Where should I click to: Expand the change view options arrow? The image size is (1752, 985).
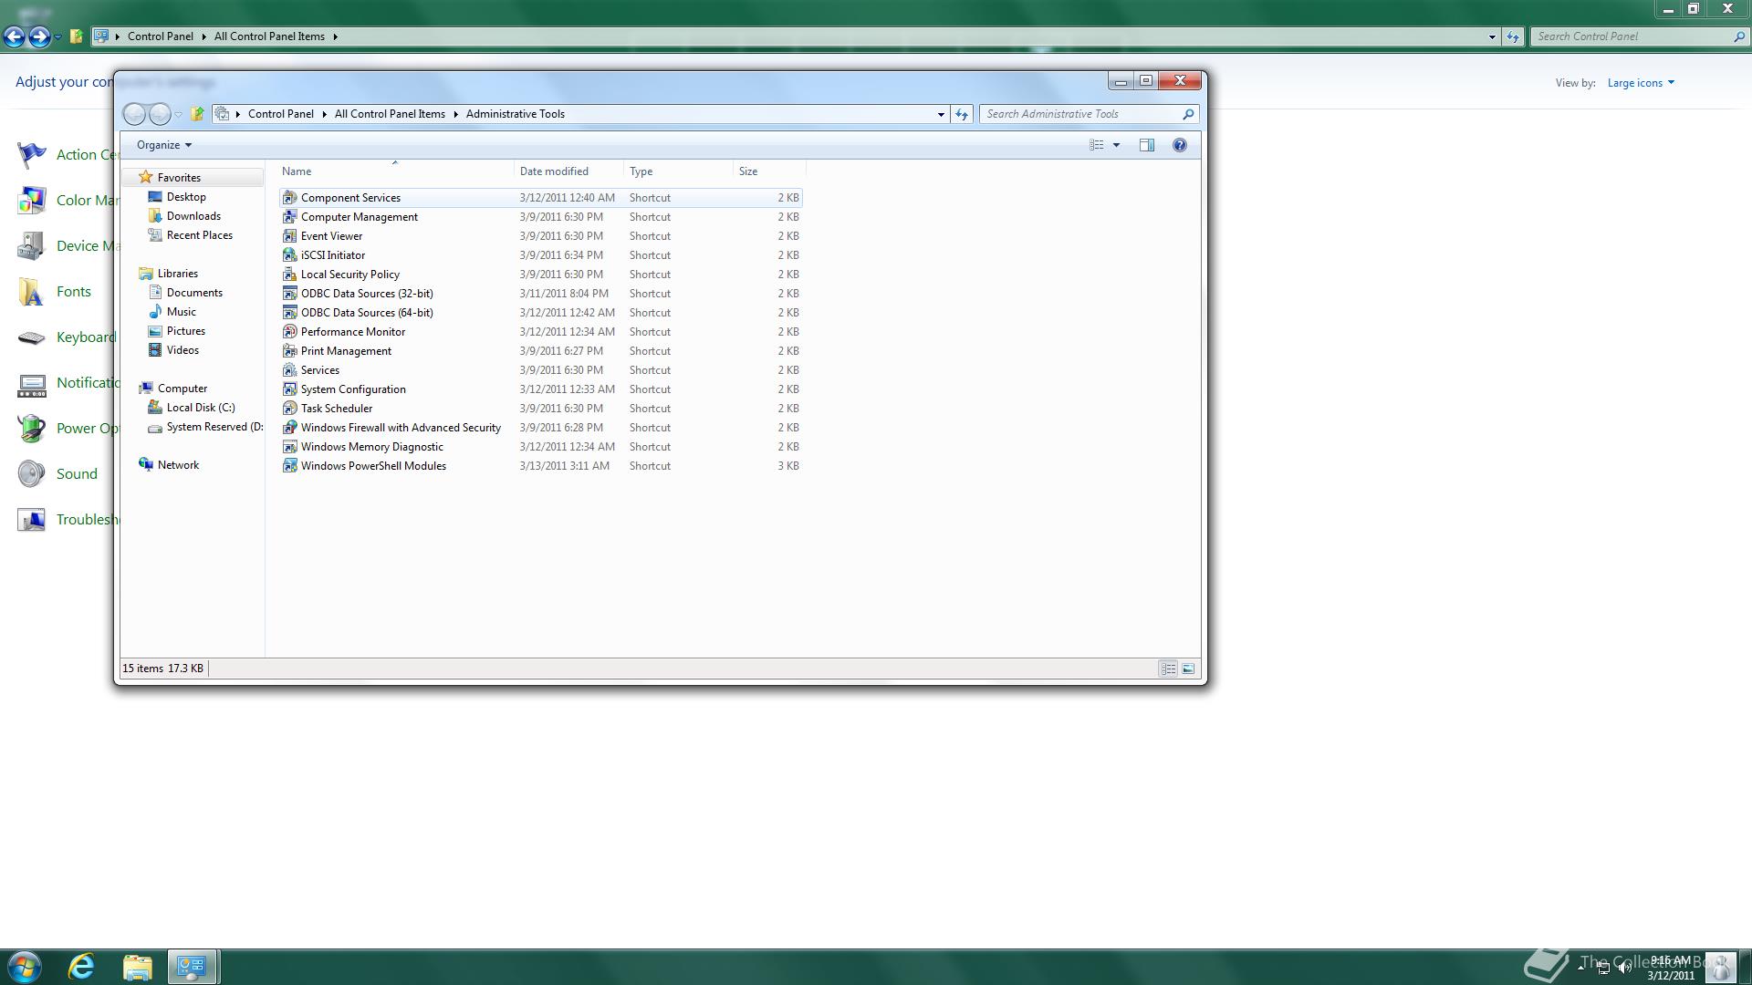tap(1116, 145)
